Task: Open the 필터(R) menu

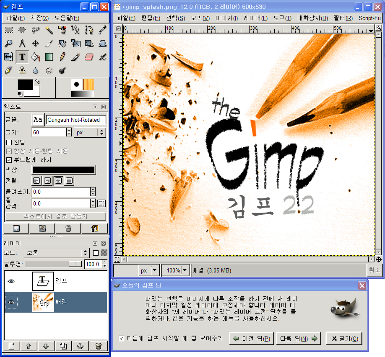Action: pyautogui.click(x=343, y=18)
